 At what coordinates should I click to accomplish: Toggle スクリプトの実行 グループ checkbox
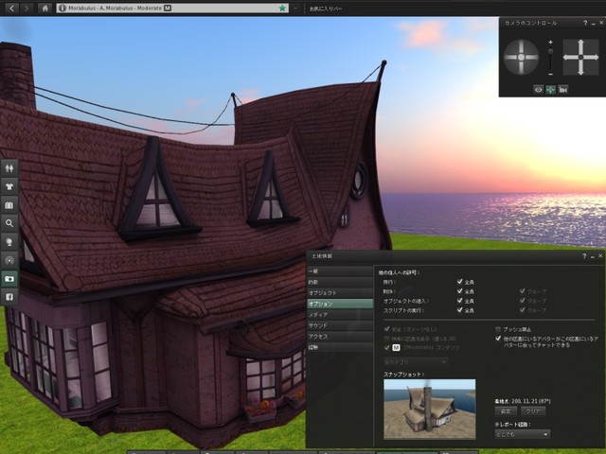(x=523, y=309)
